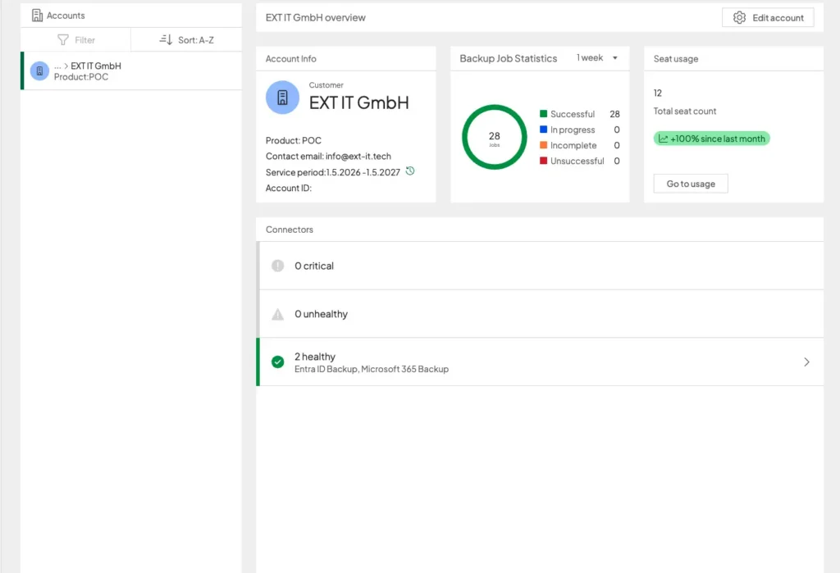
Task: Open the Filter option
Action: tap(76, 40)
